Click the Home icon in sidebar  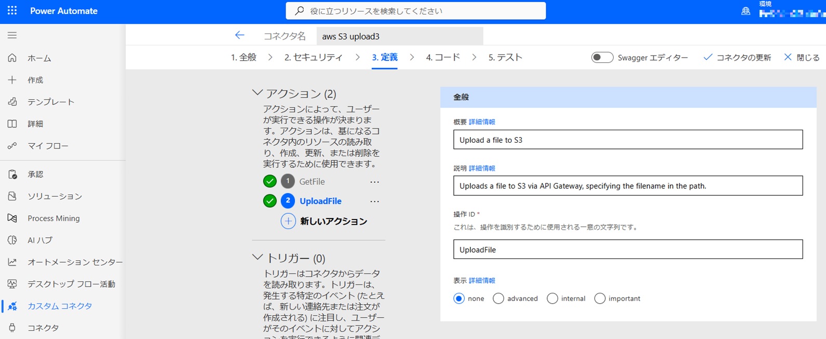(12, 58)
